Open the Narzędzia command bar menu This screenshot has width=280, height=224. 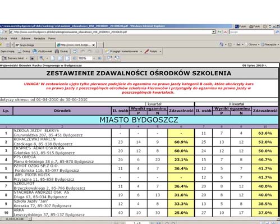click(270, 44)
